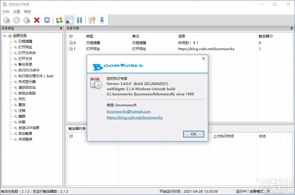
Task: Select 全部任务 in task type tree
Action: [20, 36]
